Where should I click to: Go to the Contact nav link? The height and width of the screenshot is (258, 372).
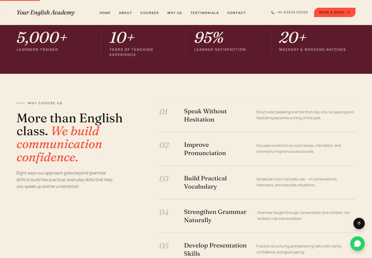pyautogui.click(x=236, y=13)
